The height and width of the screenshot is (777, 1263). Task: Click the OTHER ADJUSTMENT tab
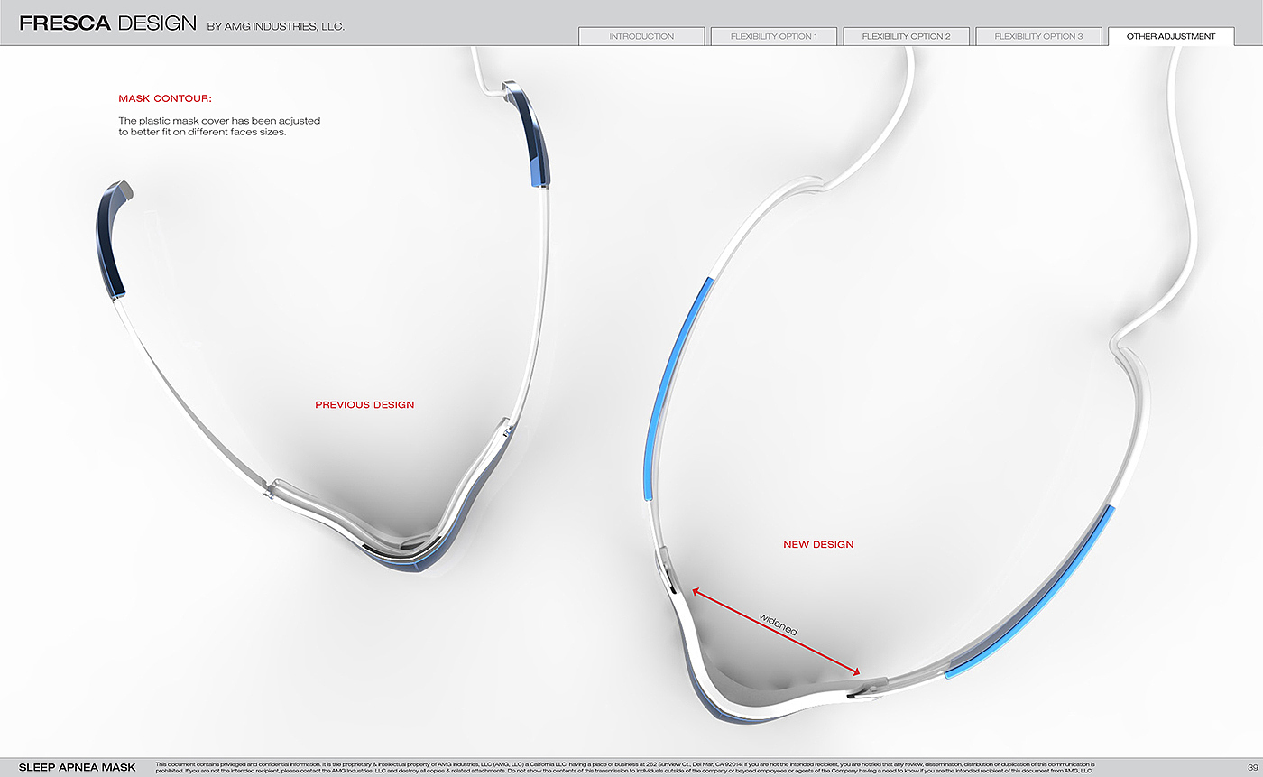(x=1171, y=36)
